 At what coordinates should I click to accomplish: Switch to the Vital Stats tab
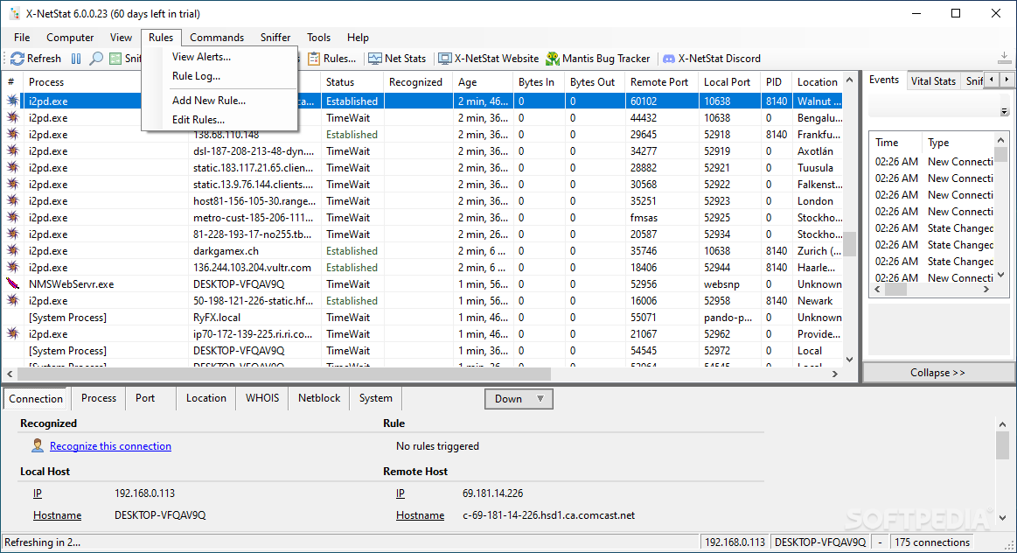933,80
